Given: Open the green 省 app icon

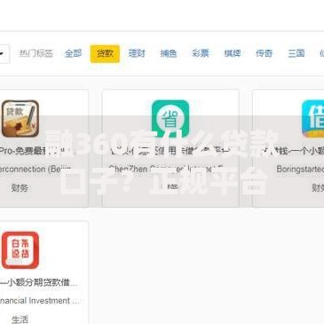Looking at the screenshot, I should coord(170,119).
